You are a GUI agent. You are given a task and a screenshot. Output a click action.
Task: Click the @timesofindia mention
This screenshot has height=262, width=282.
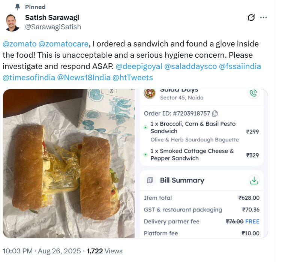pos(28,78)
